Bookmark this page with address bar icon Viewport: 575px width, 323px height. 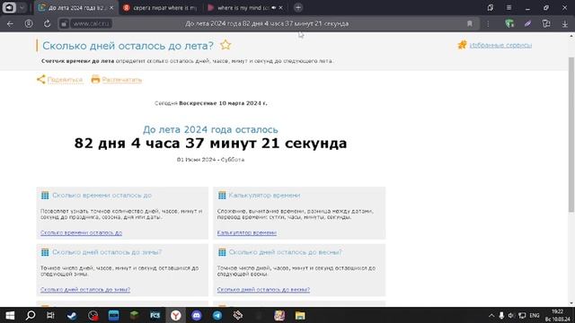[469, 24]
